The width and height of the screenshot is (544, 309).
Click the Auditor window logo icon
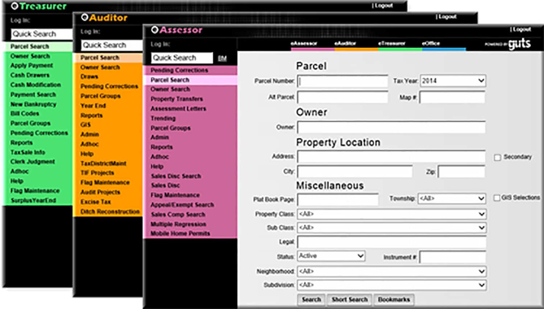pyautogui.click(x=85, y=17)
